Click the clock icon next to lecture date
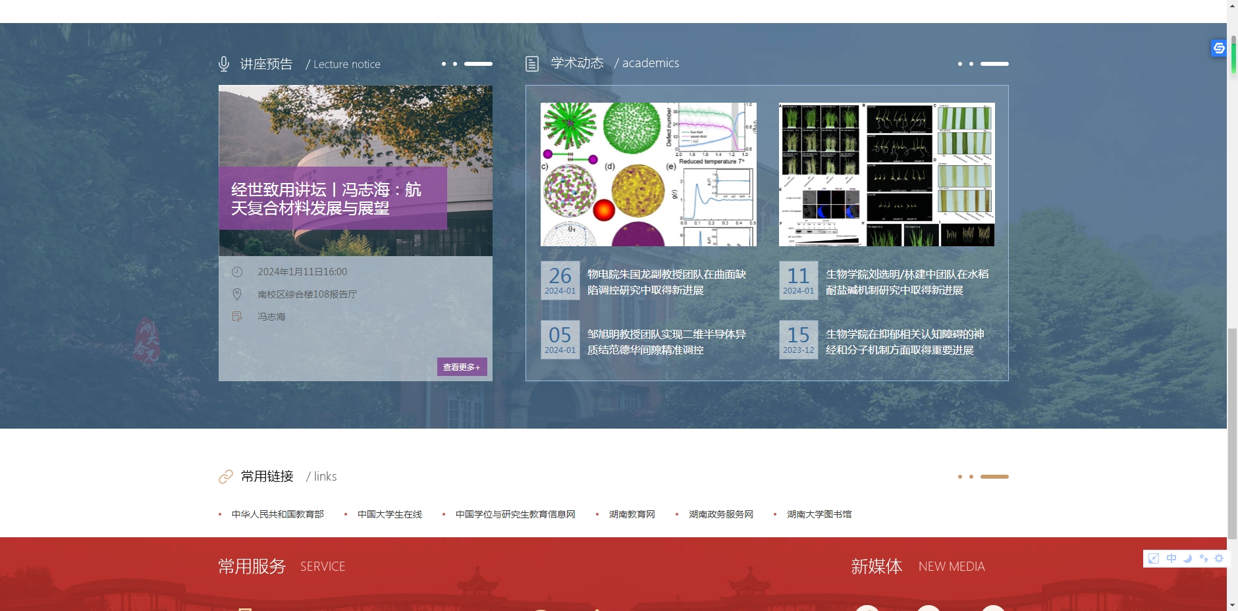The height and width of the screenshot is (611, 1238). pos(237,272)
